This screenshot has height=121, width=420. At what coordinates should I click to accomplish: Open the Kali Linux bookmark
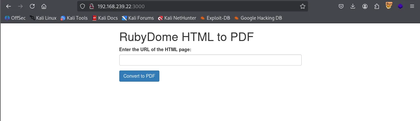[43, 18]
